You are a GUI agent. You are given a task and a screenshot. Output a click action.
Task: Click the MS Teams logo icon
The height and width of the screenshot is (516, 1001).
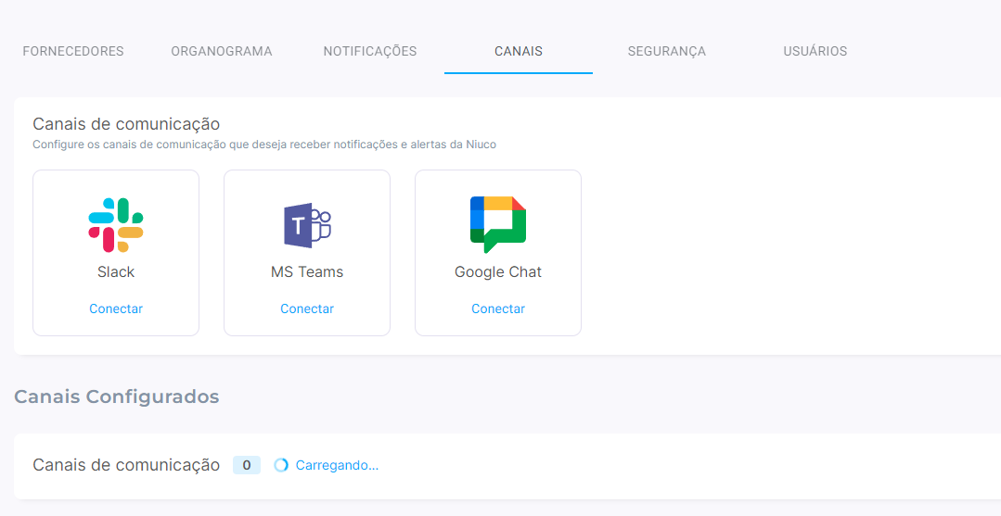[x=307, y=225]
